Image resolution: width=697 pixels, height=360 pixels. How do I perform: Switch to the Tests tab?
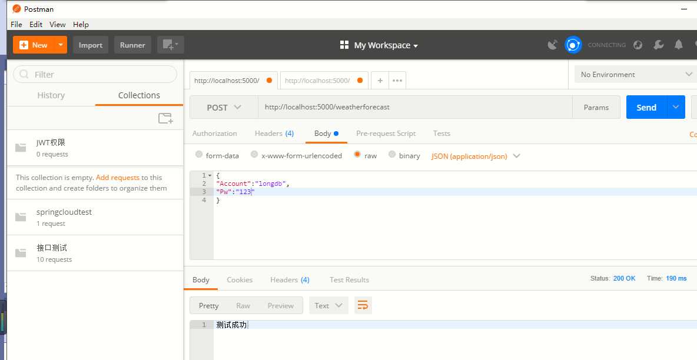click(x=442, y=134)
